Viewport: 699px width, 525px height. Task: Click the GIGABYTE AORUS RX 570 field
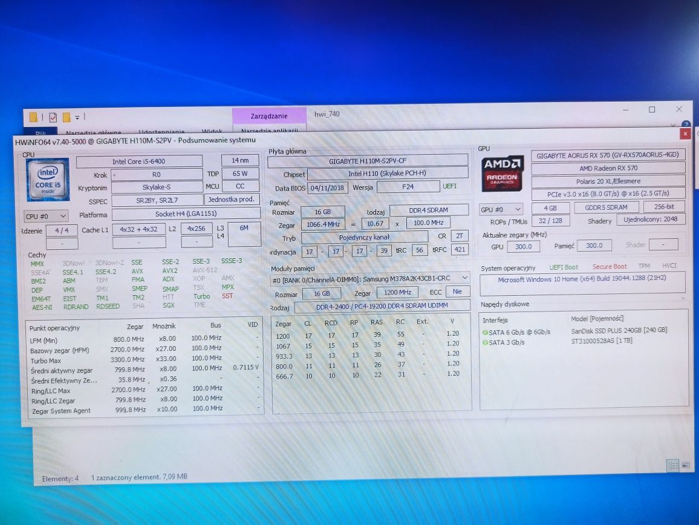[x=608, y=155]
